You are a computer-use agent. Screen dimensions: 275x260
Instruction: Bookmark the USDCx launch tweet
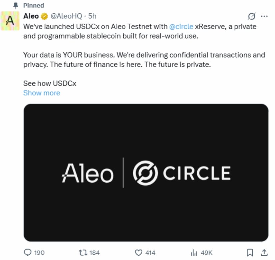(249, 253)
